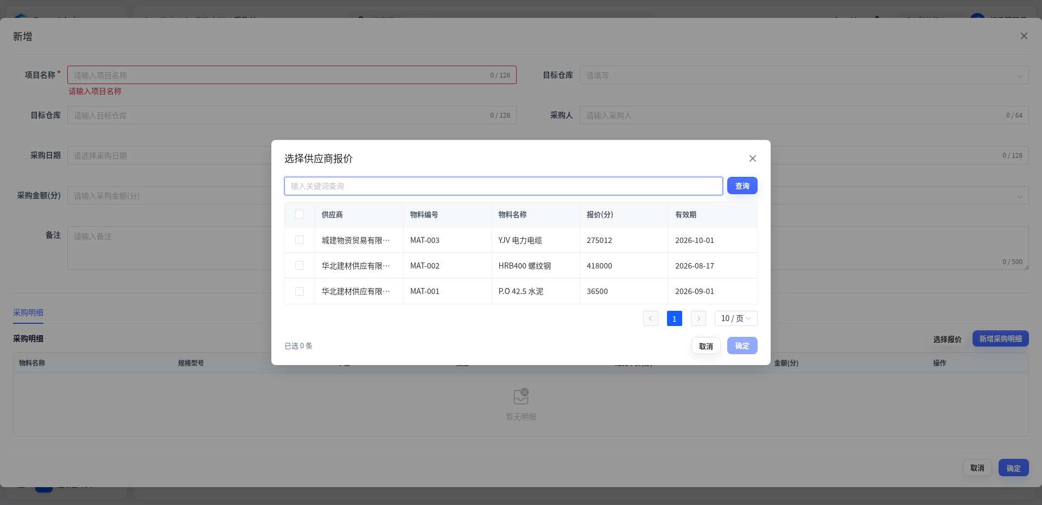Switch to the 采购明细 tab
1042x505 pixels.
coord(28,312)
